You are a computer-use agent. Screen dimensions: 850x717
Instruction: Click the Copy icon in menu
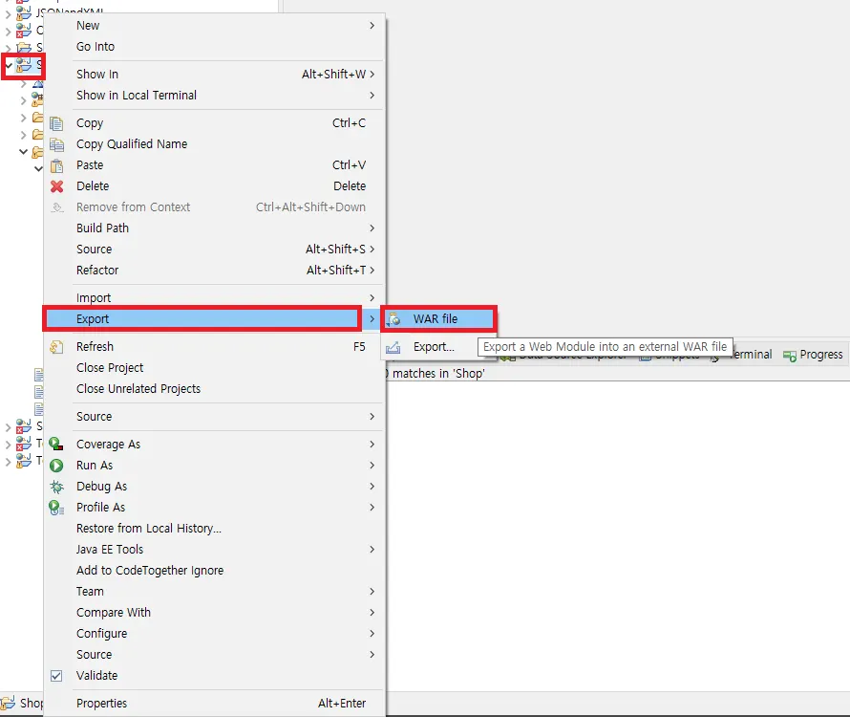click(x=56, y=123)
